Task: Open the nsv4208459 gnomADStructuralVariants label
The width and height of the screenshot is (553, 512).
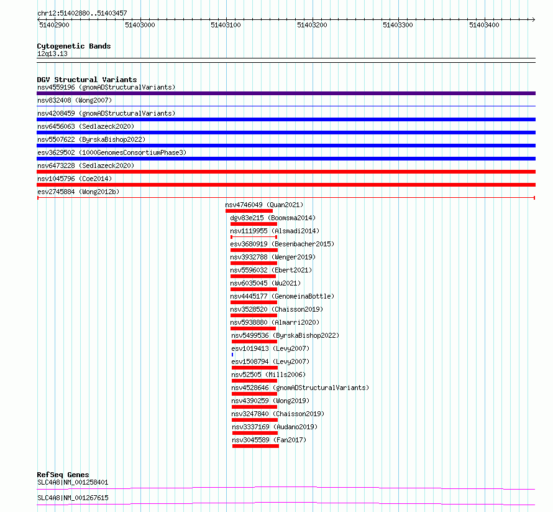Action: (106, 113)
